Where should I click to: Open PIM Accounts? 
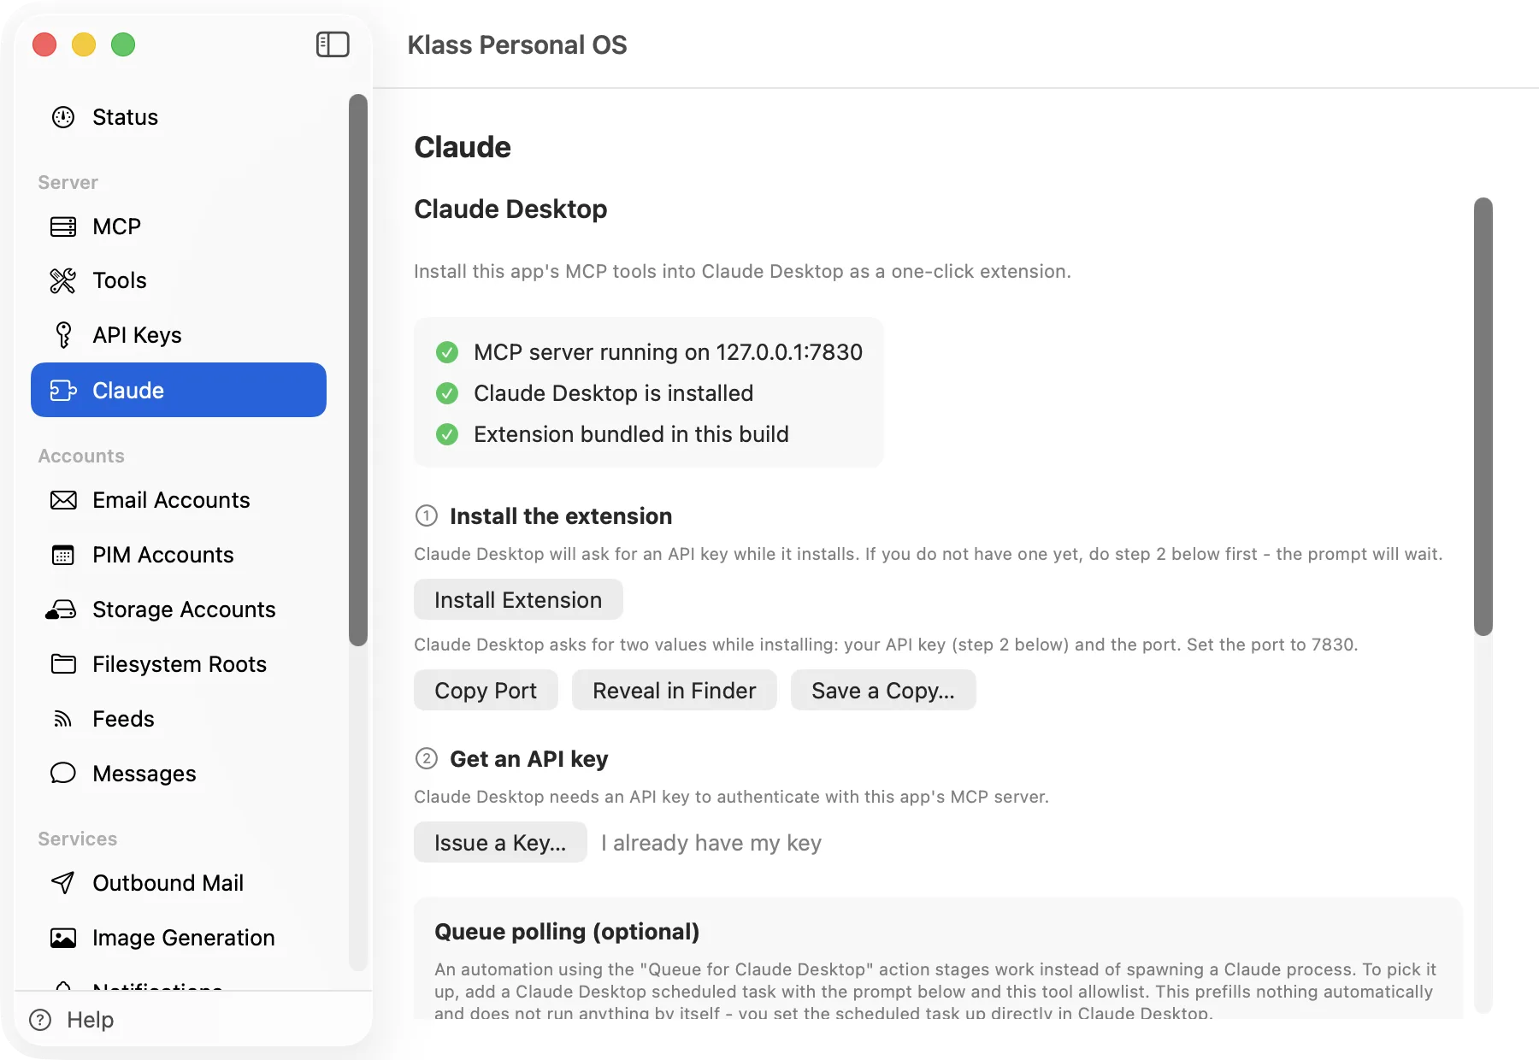coord(179,555)
